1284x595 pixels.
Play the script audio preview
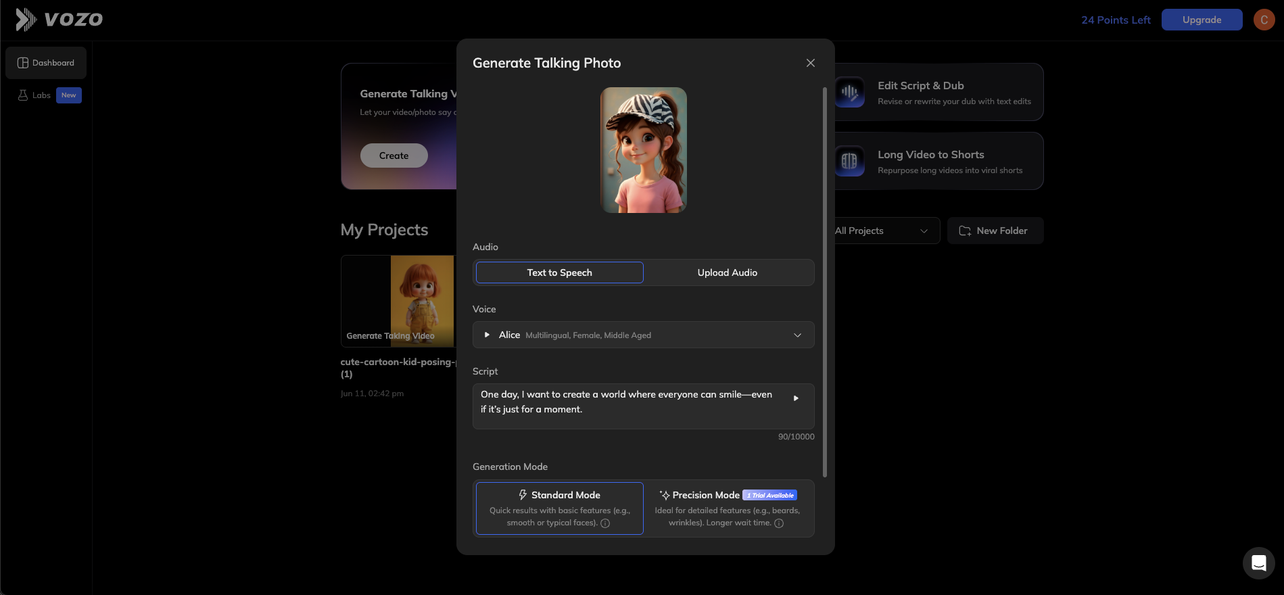coord(796,398)
